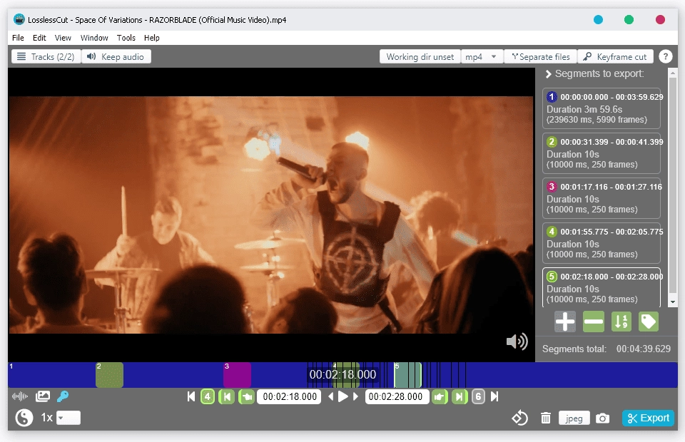685x442 pixels.
Task: Toggle the Keep audio option
Action: (x=116, y=57)
